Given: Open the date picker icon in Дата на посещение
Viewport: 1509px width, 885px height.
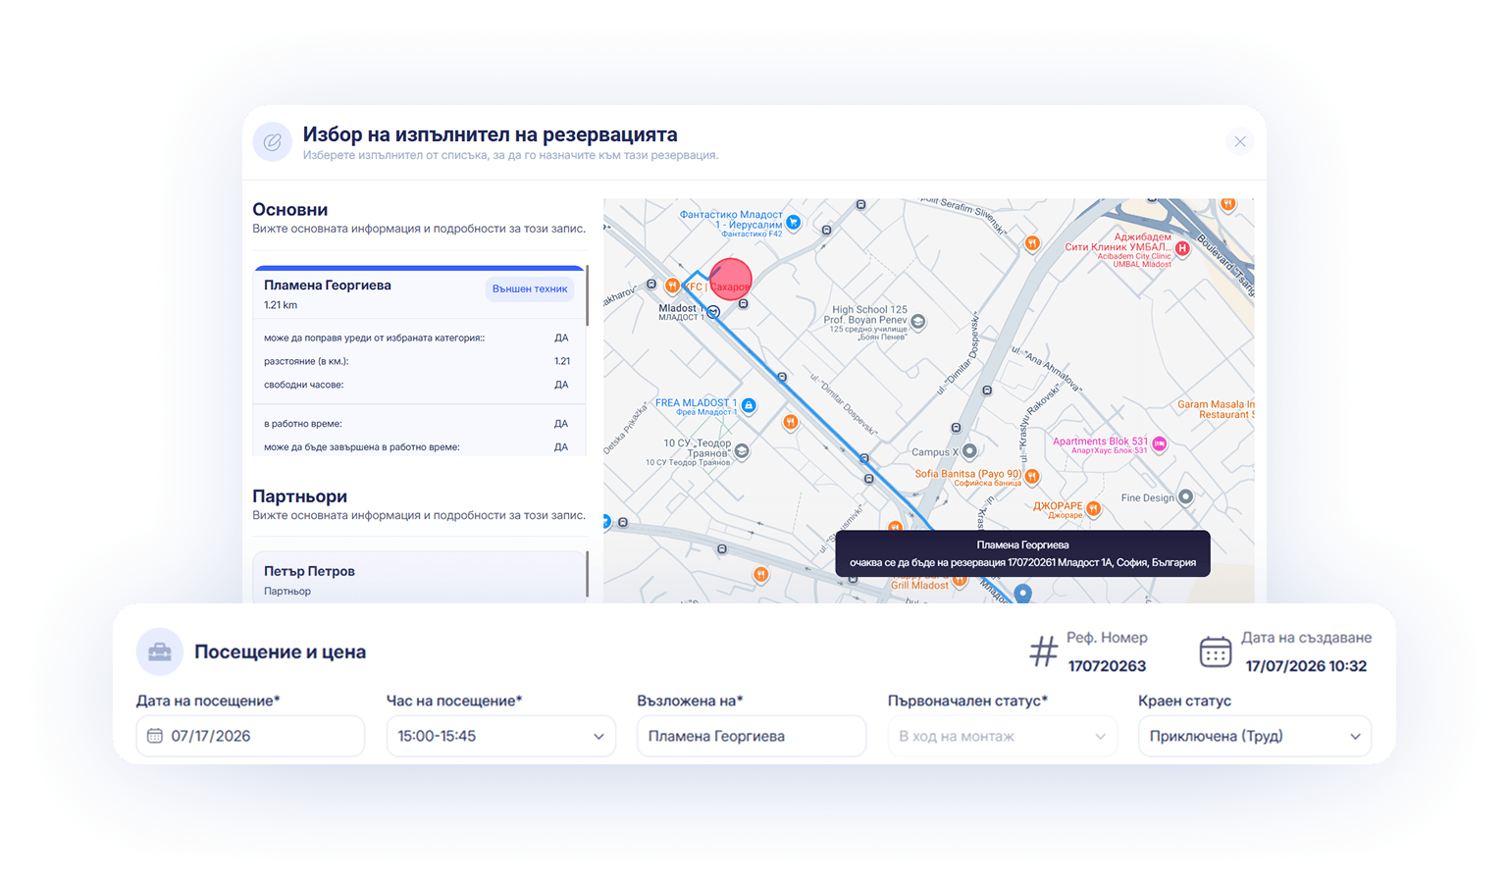Looking at the screenshot, I should tap(155, 736).
